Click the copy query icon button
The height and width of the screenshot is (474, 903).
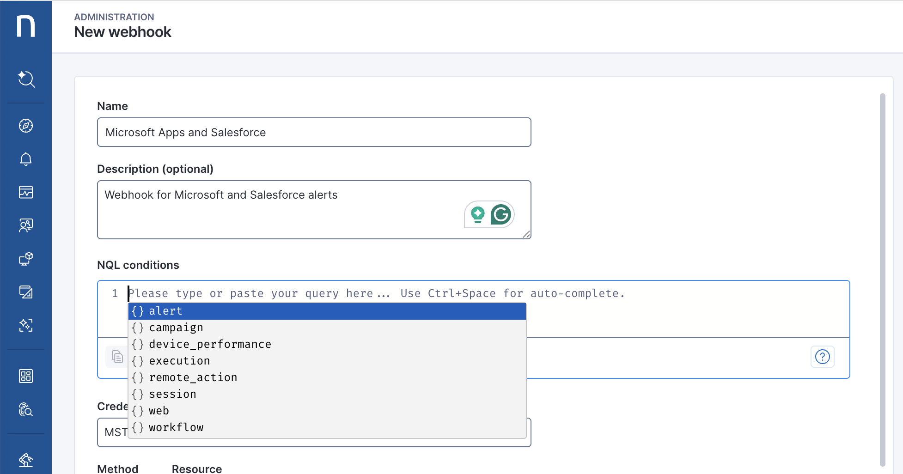click(117, 357)
